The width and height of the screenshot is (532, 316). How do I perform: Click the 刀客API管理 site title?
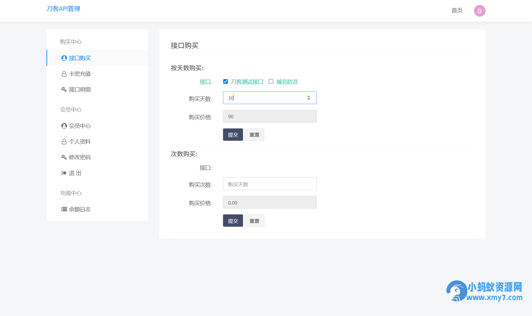click(x=63, y=9)
